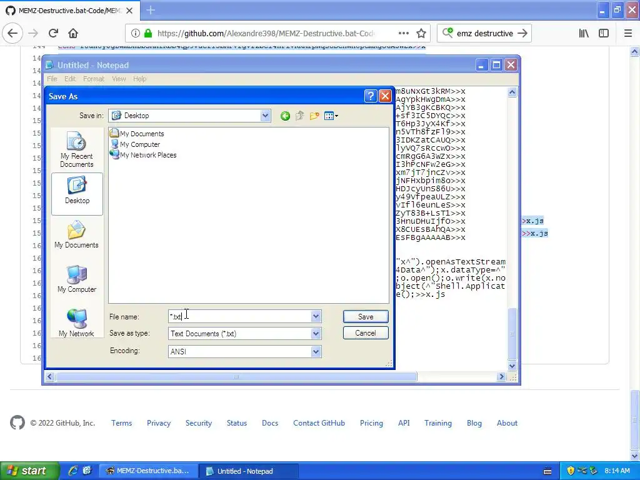
Task: Go to Firefox home page
Action: pos(73,33)
